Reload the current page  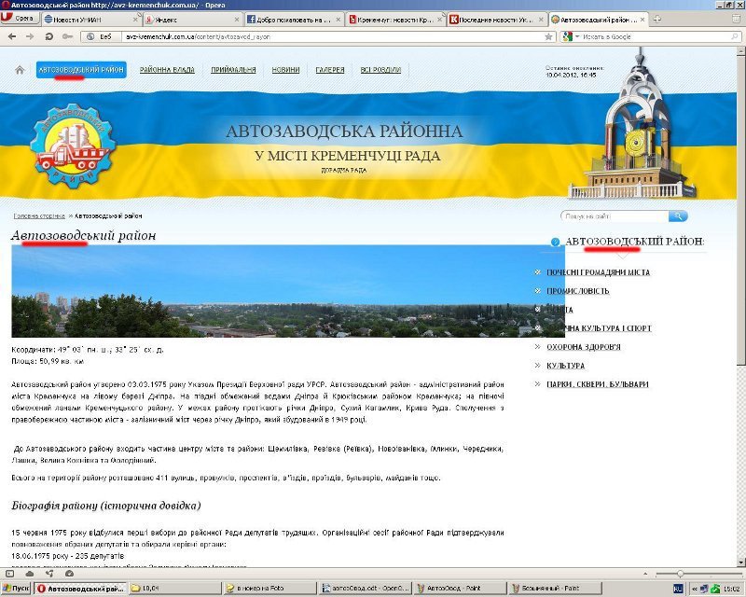tap(48, 36)
